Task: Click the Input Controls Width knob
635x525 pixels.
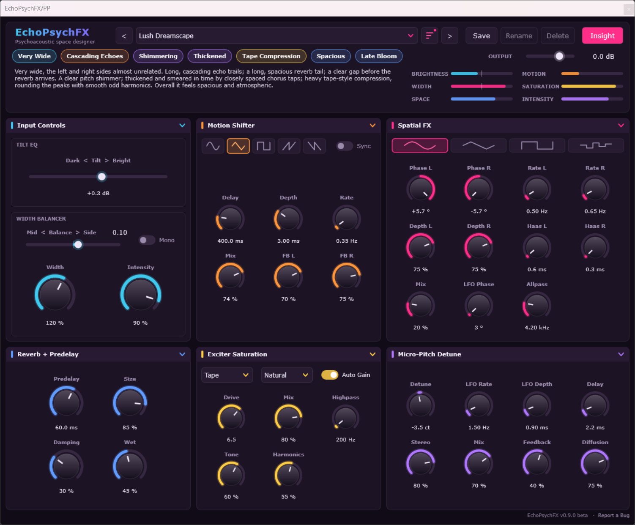Action: (x=55, y=294)
